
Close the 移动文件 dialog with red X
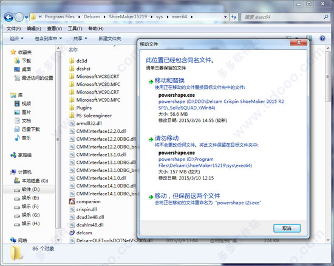(298, 43)
